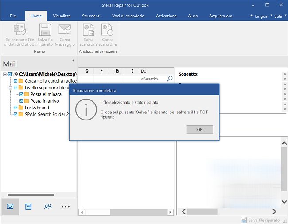The height and width of the screenshot is (224, 288).
Task: Toggle the SPAM Search Folder checkbox
Action: click(16, 114)
